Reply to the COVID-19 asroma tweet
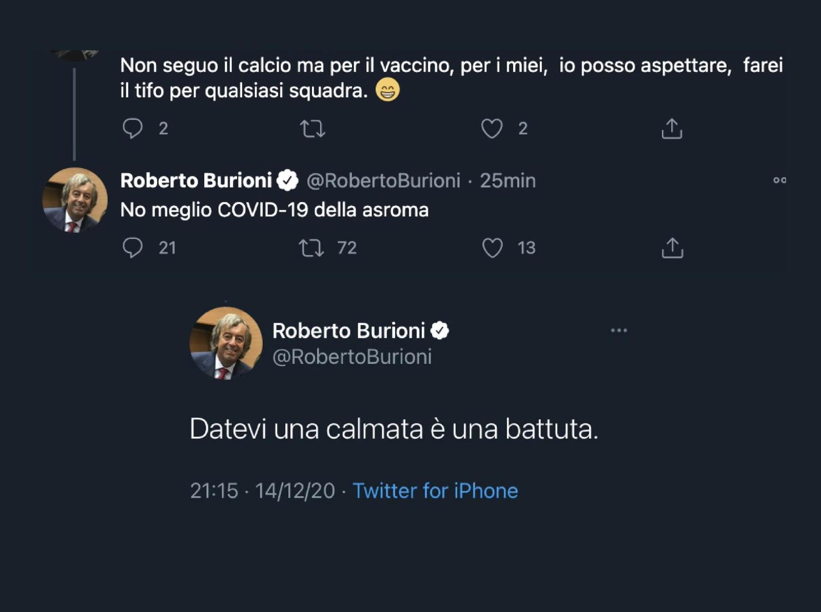This screenshot has height=612, width=821. click(x=132, y=248)
